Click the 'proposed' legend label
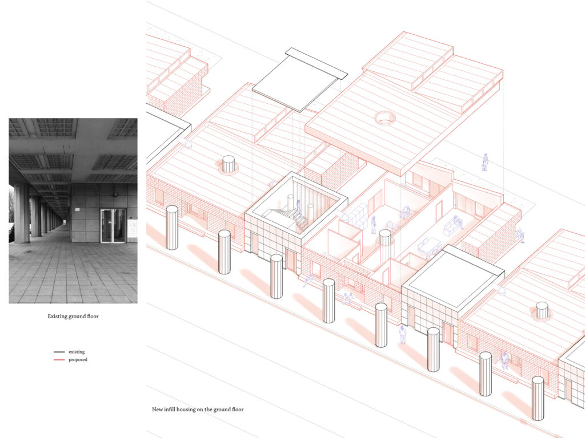The image size is (585, 438). (x=78, y=360)
